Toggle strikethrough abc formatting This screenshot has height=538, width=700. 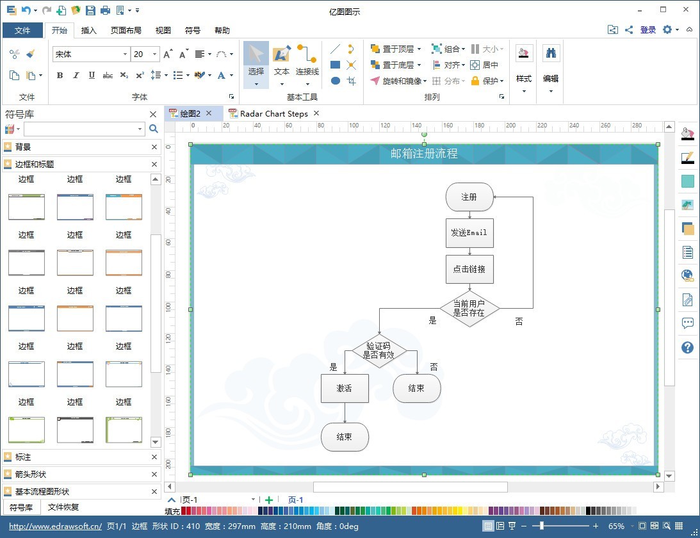108,75
